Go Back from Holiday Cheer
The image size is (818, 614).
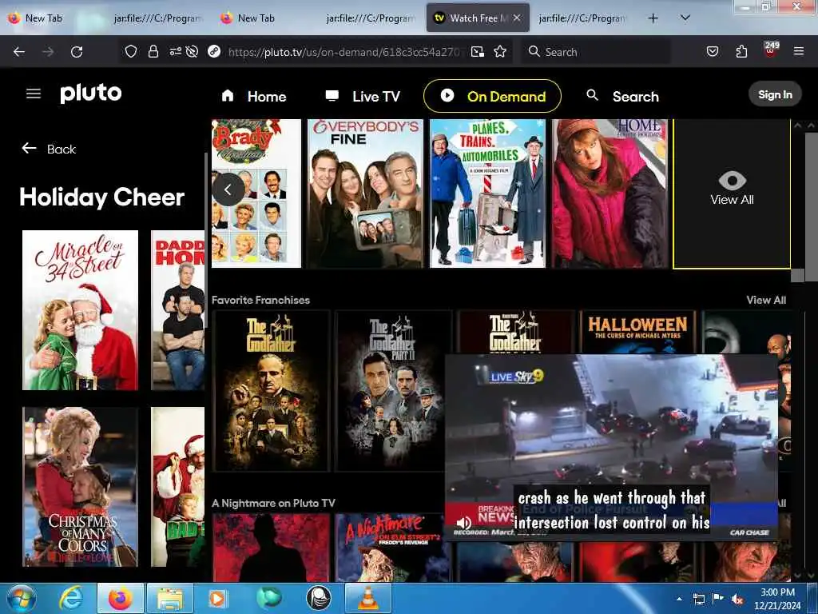[49, 149]
